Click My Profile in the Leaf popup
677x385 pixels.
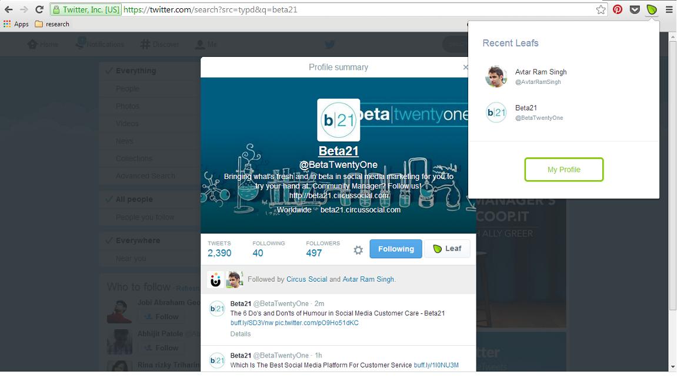click(x=564, y=170)
